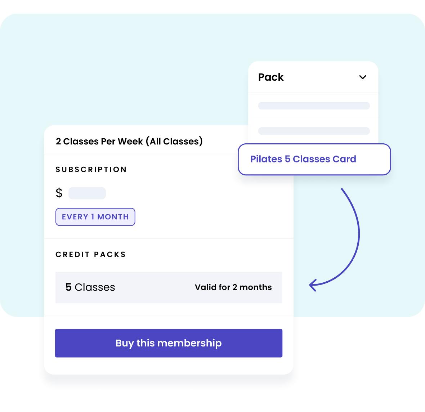This screenshot has height=412, width=425.
Task: Click the price placeholder field
Action: 87,193
